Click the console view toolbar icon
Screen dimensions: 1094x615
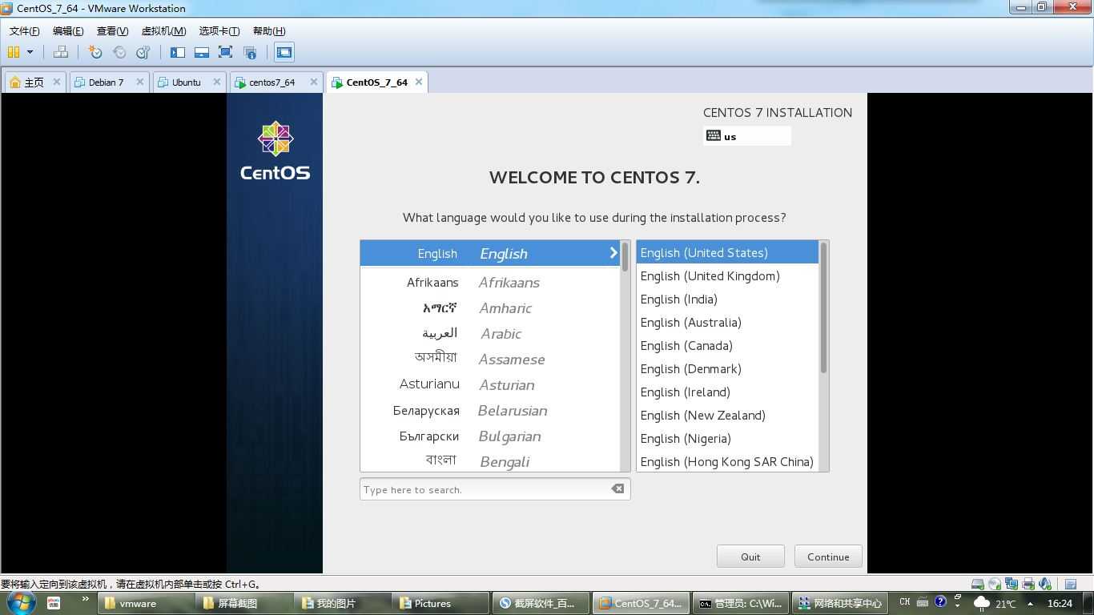click(x=284, y=52)
